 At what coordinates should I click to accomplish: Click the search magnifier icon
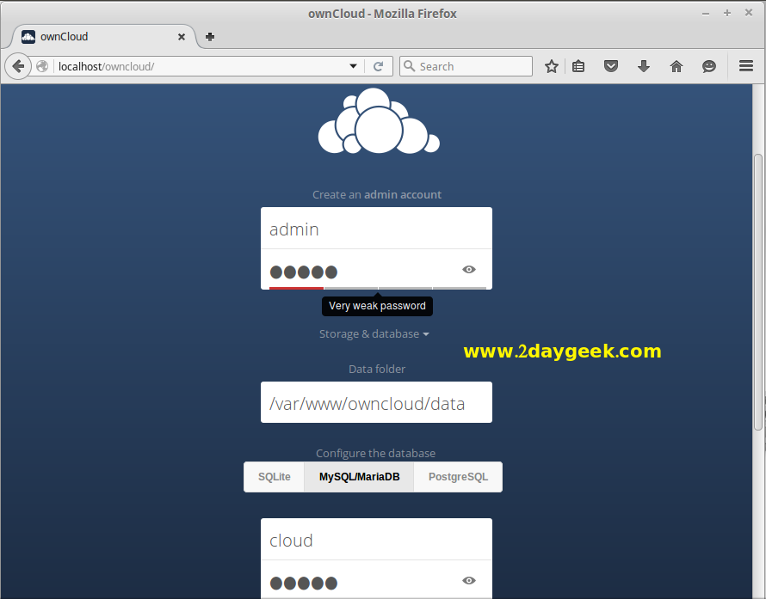pyautogui.click(x=410, y=66)
